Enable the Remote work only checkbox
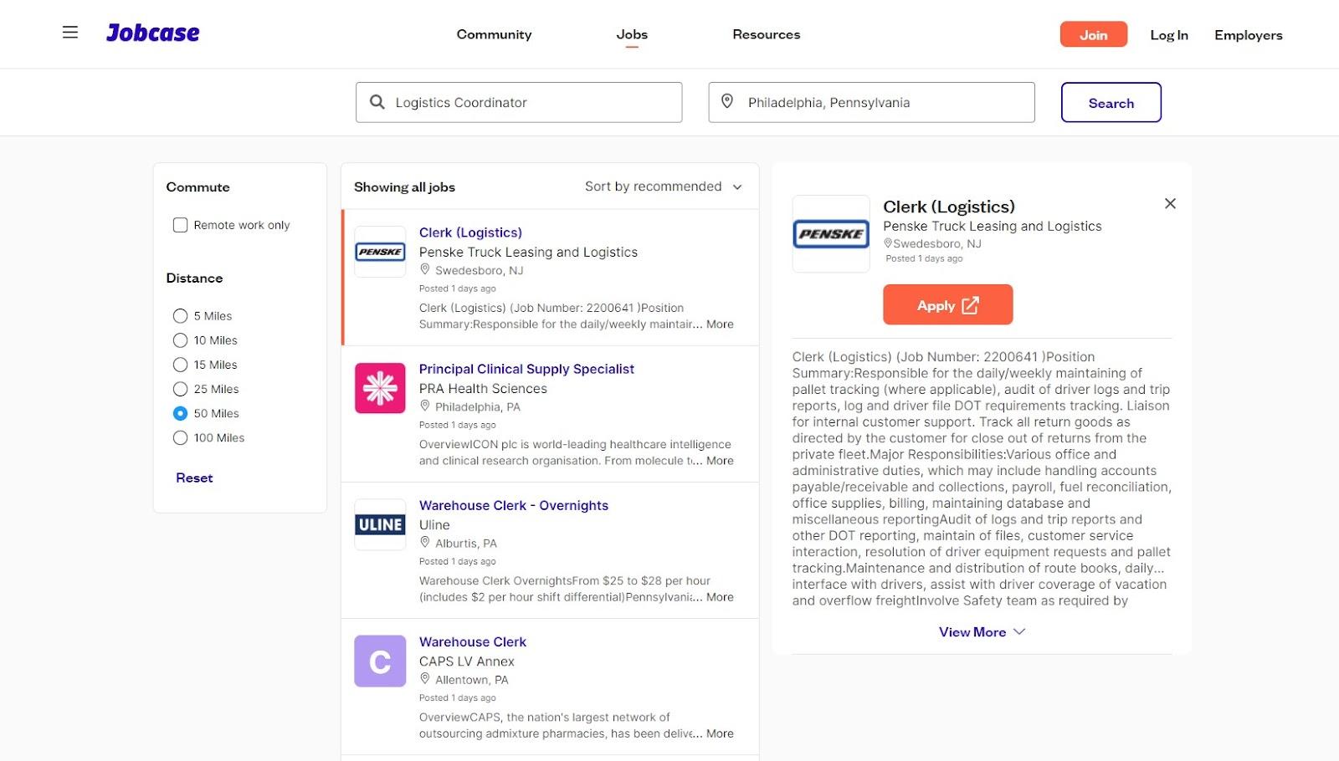 [180, 225]
